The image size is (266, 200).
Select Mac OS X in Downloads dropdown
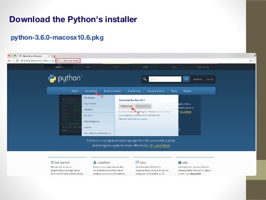coord(98,116)
